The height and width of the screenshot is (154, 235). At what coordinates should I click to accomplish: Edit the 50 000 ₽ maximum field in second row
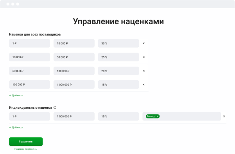click(74, 57)
